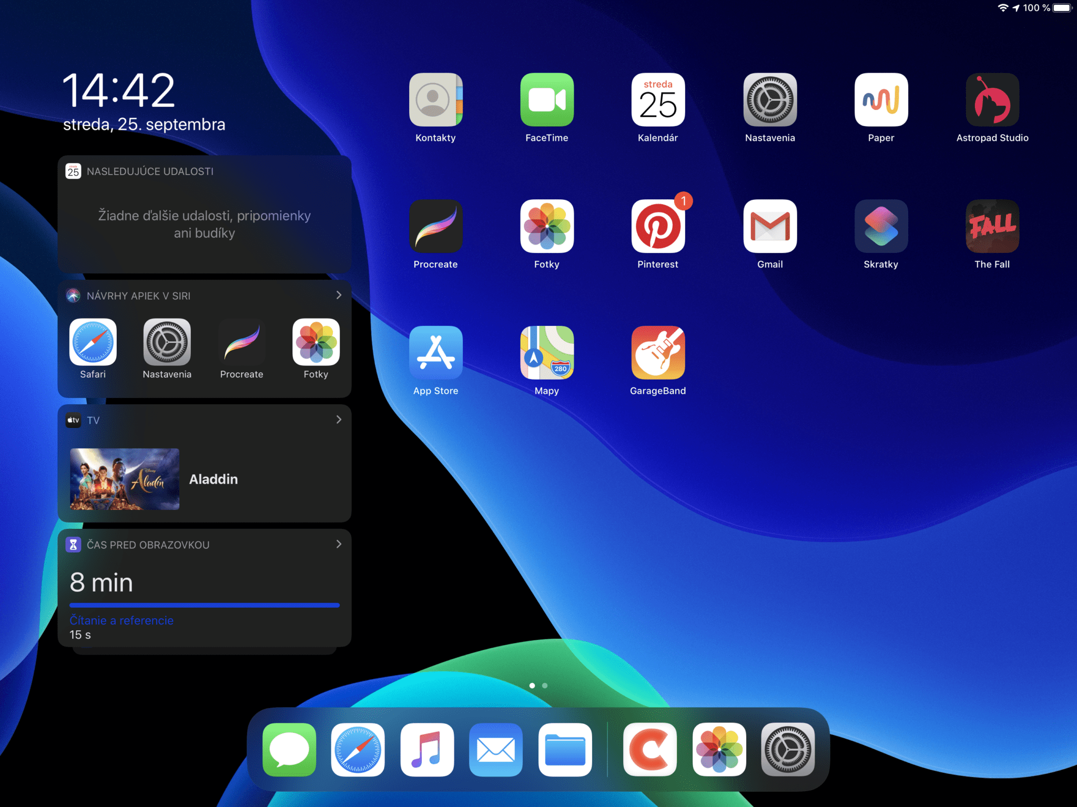Image resolution: width=1077 pixels, height=807 pixels.
Task: Open Music app in the dock
Action: [427, 750]
